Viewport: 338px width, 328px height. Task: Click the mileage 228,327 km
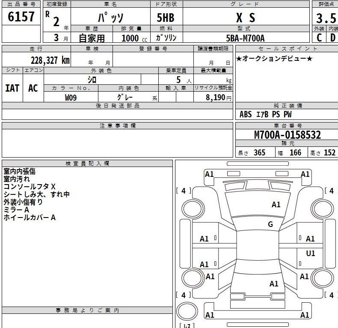(50, 60)
